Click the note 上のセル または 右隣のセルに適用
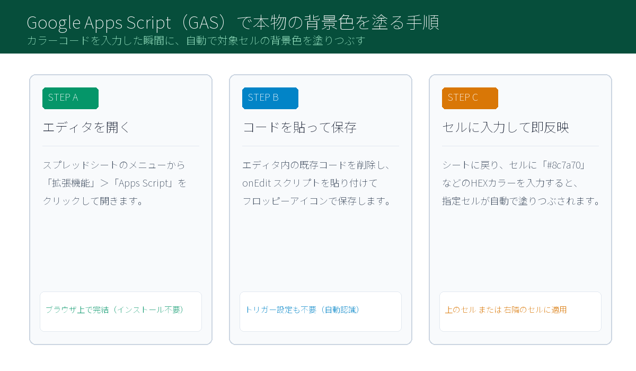Screen dimensions: 636x371 pos(506,310)
